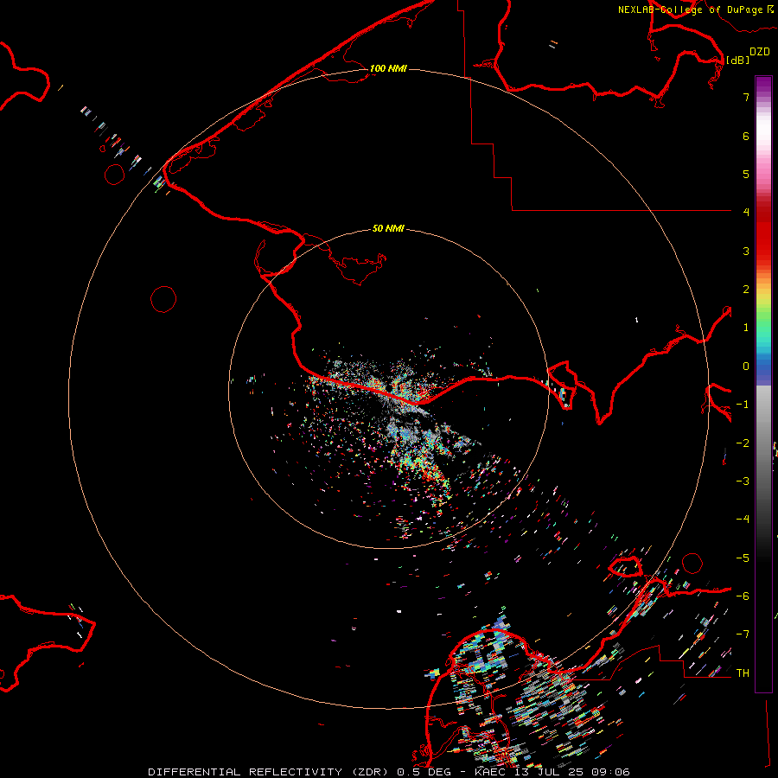The width and height of the screenshot is (778, 778).
Task: Click the 0 value on the color scale
Action: pos(746,367)
